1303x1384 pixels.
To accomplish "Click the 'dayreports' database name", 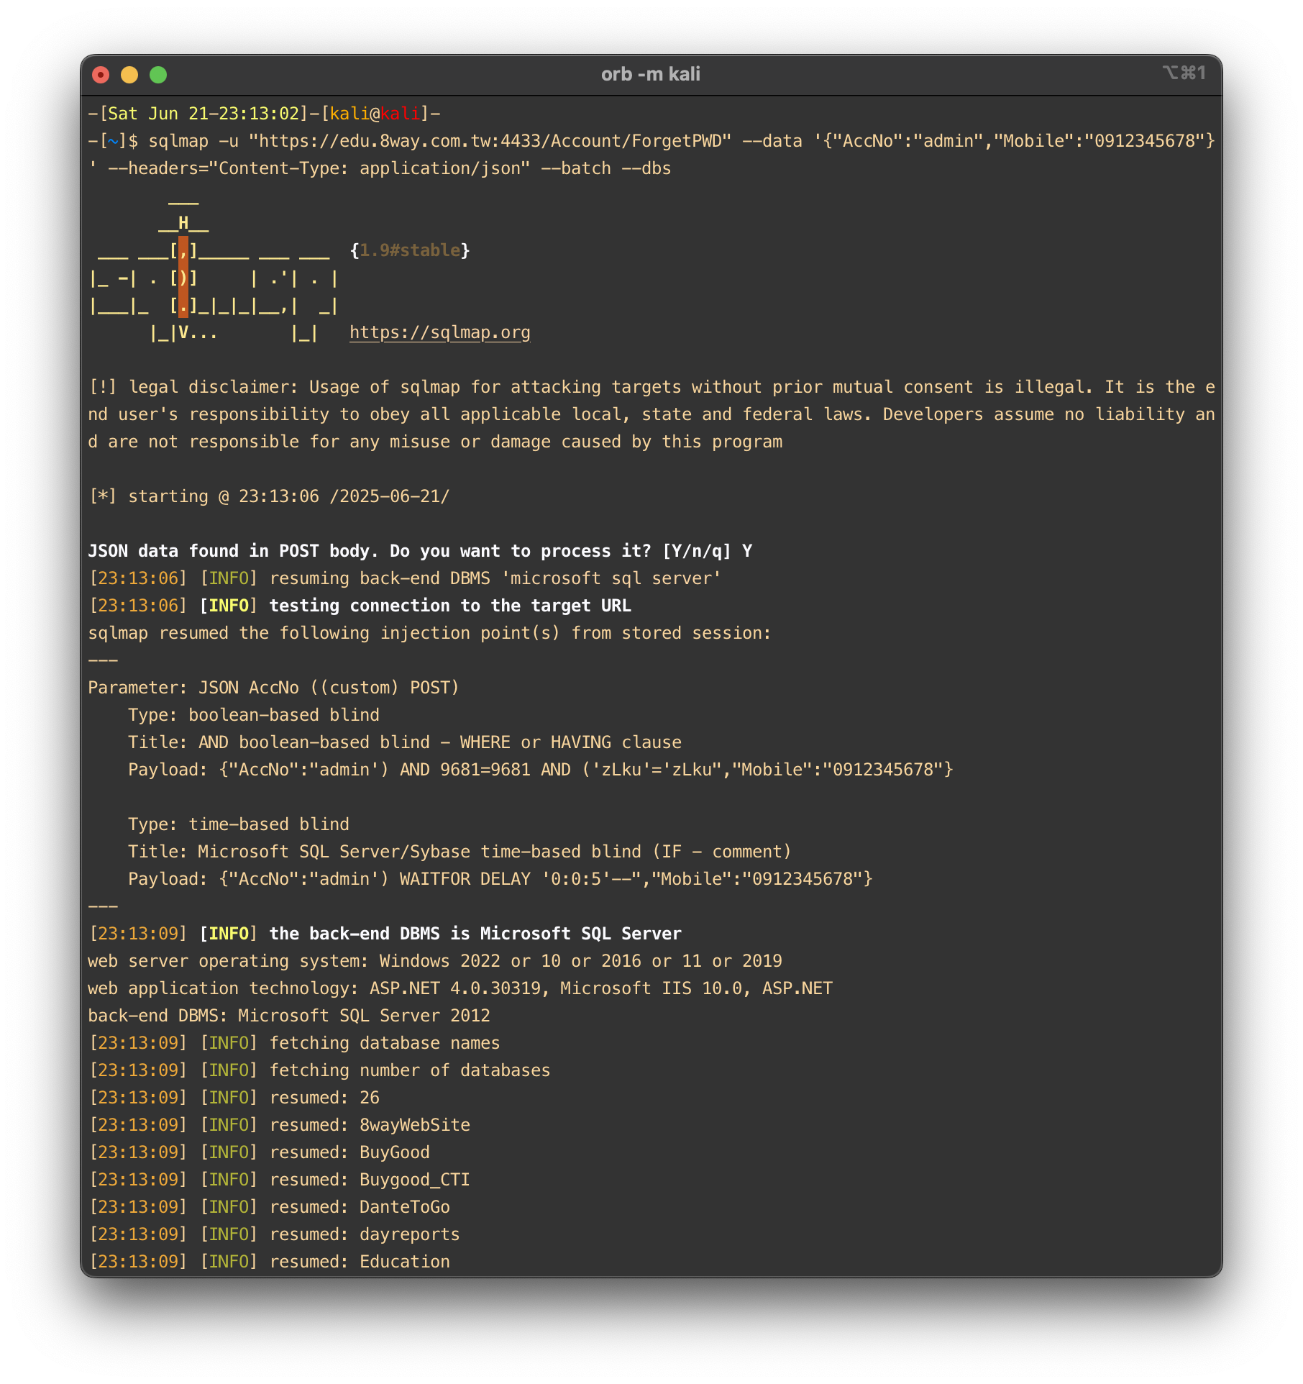I will point(410,1234).
